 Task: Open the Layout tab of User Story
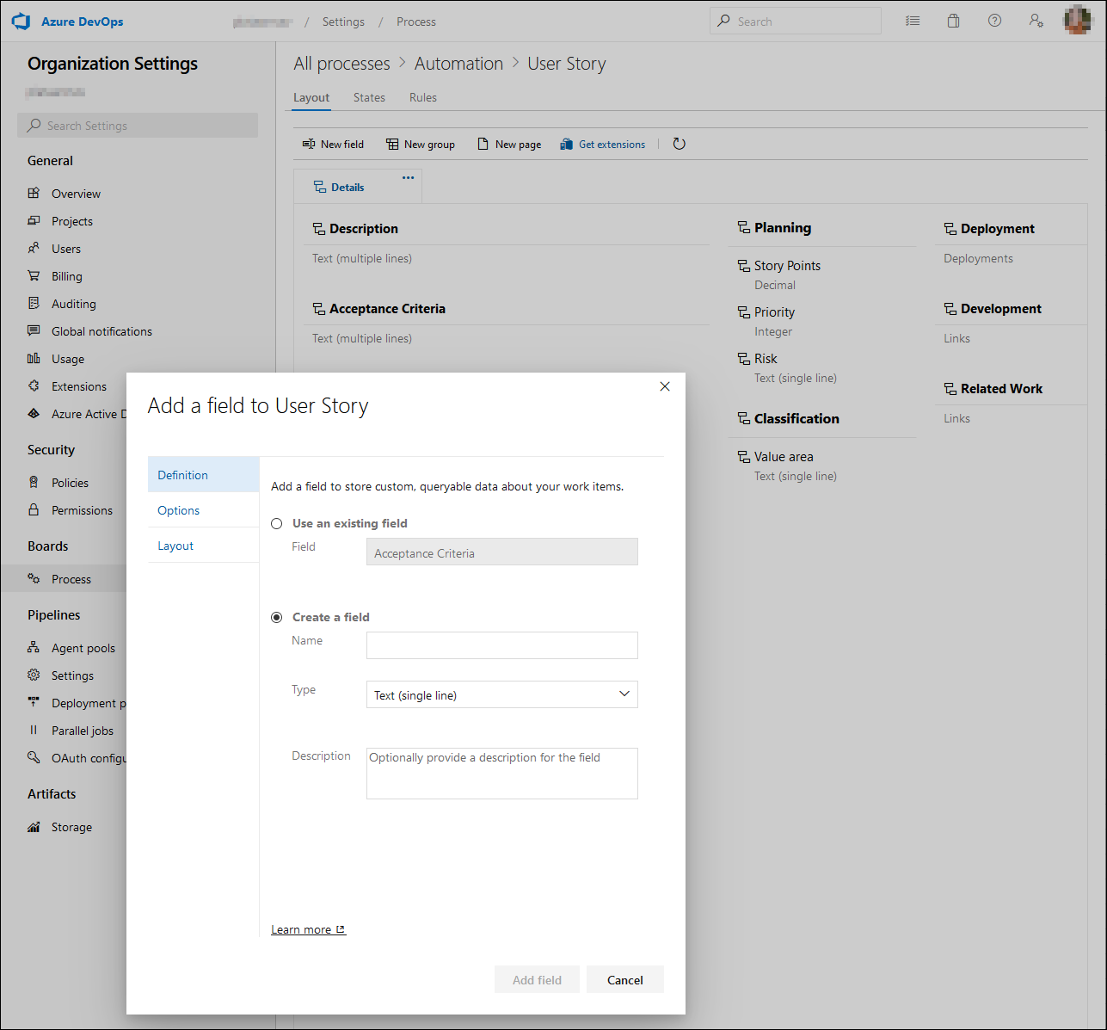(311, 97)
